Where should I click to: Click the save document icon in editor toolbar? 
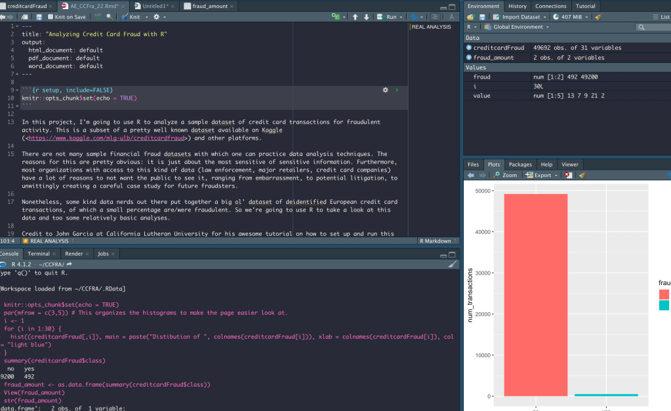tap(39, 16)
